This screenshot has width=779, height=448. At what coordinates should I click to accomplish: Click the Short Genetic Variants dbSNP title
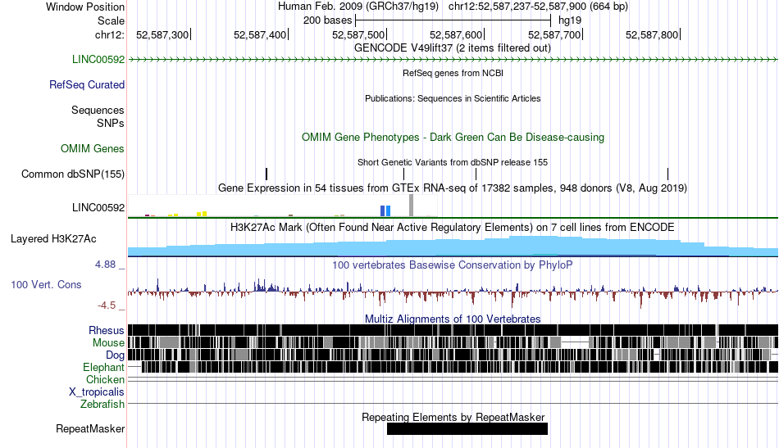(453, 162)
